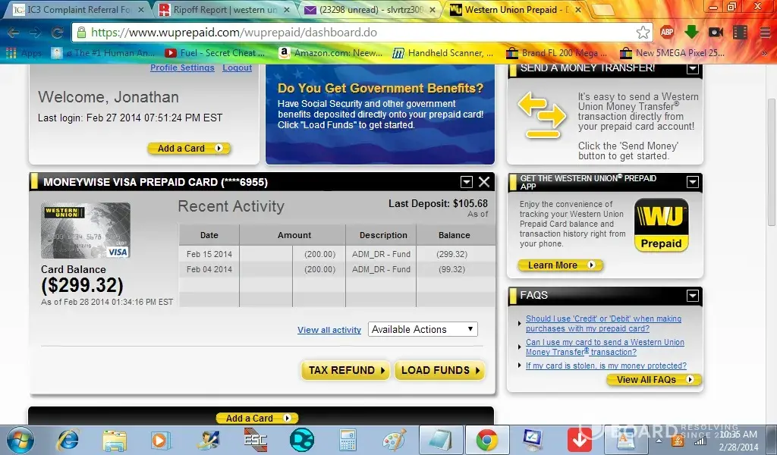Screen dimensions: 777x455
Task: Collapse the Send a Money Transfer panel
Action: [x=692, y=68]
